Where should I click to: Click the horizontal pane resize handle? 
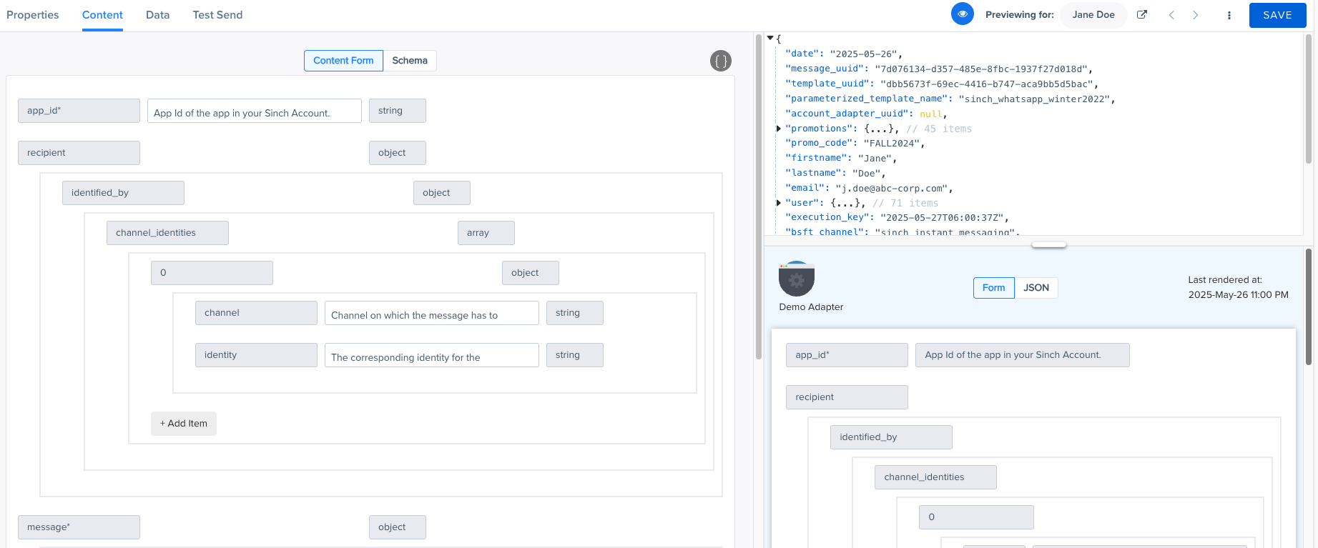pos(1048,245)
